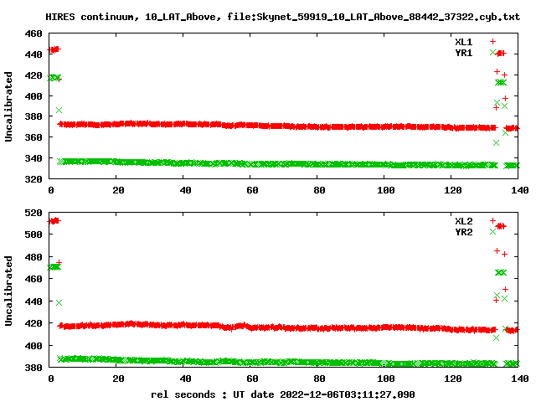
Task: Click the 500 y-axis tick label
Action: click(x=33, y=234)
